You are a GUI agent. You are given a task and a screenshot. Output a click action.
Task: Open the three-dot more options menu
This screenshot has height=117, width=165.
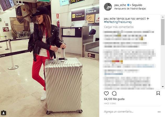pos(159,112)
